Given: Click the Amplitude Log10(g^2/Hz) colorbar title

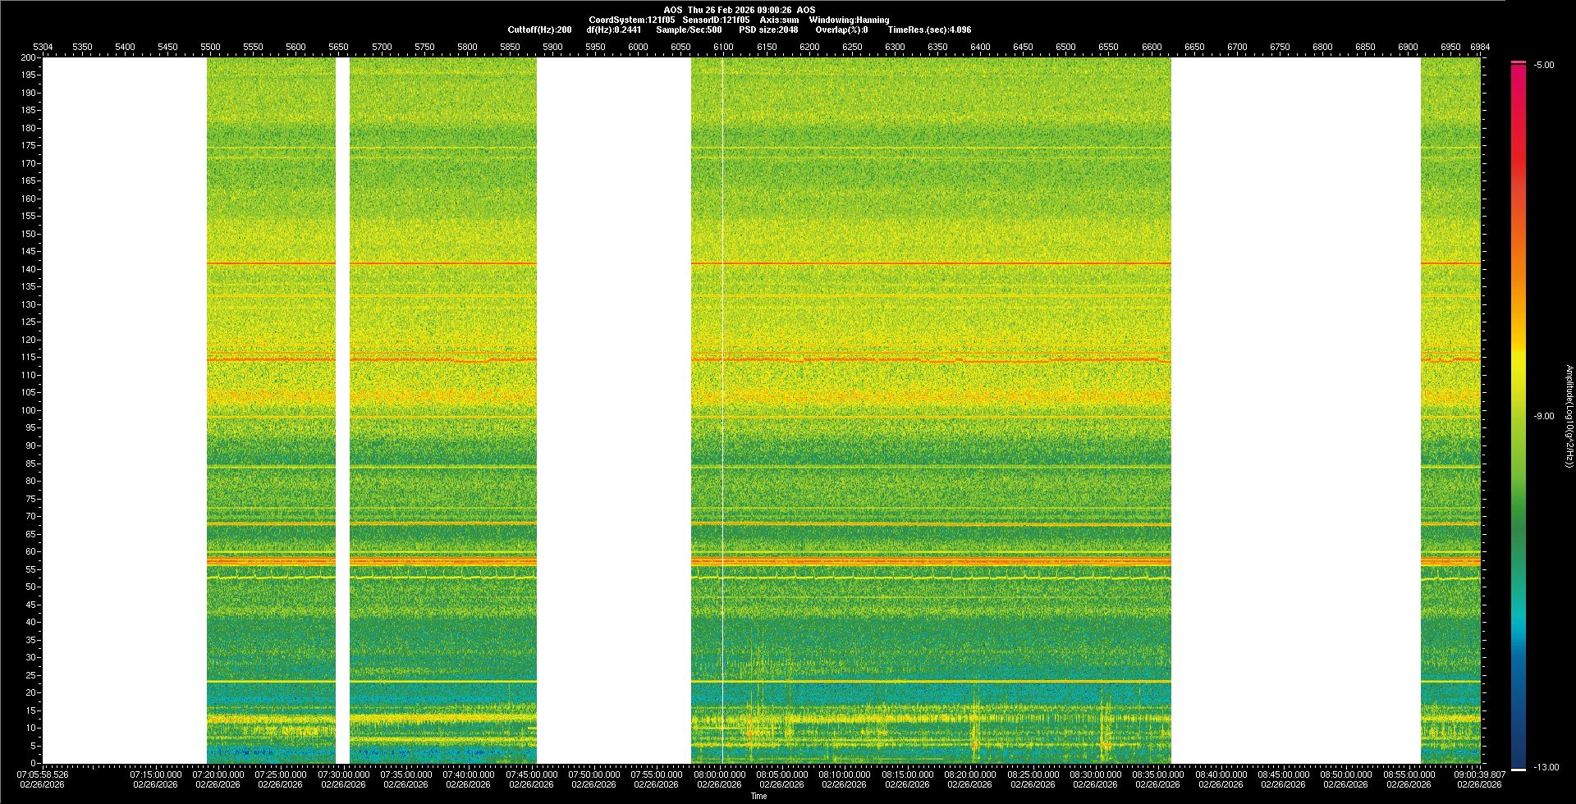Looking at the screenshot, I should (1569, 416).
